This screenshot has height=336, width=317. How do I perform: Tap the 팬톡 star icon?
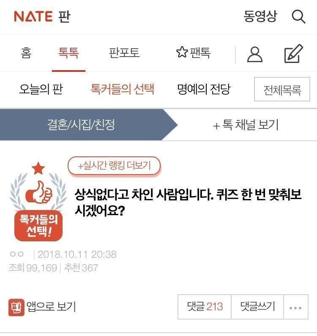click(182, 52)
